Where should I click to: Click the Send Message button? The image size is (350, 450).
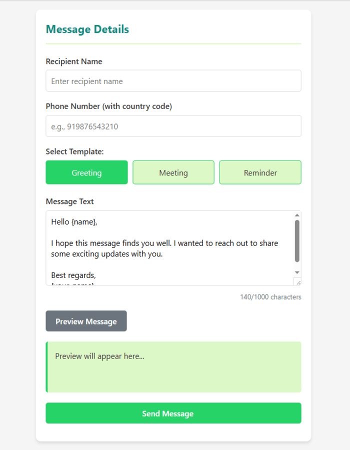(173, 413)
